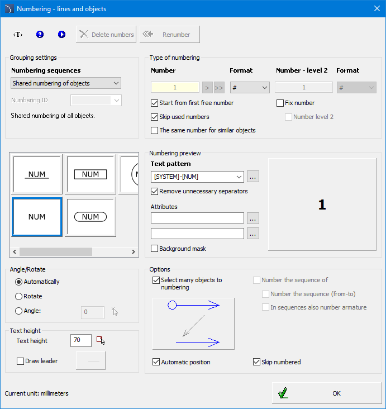The height and width of the screenshot is (409, 386).
Task: Click the single arrow next number button
Action: 207,88
